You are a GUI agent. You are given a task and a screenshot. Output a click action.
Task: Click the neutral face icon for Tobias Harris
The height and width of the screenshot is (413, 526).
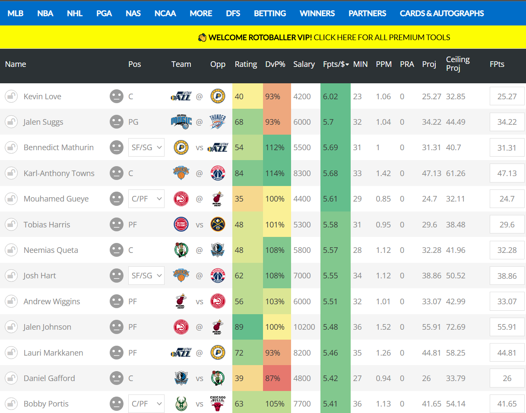pyautogui.click(x=116, y=224)
